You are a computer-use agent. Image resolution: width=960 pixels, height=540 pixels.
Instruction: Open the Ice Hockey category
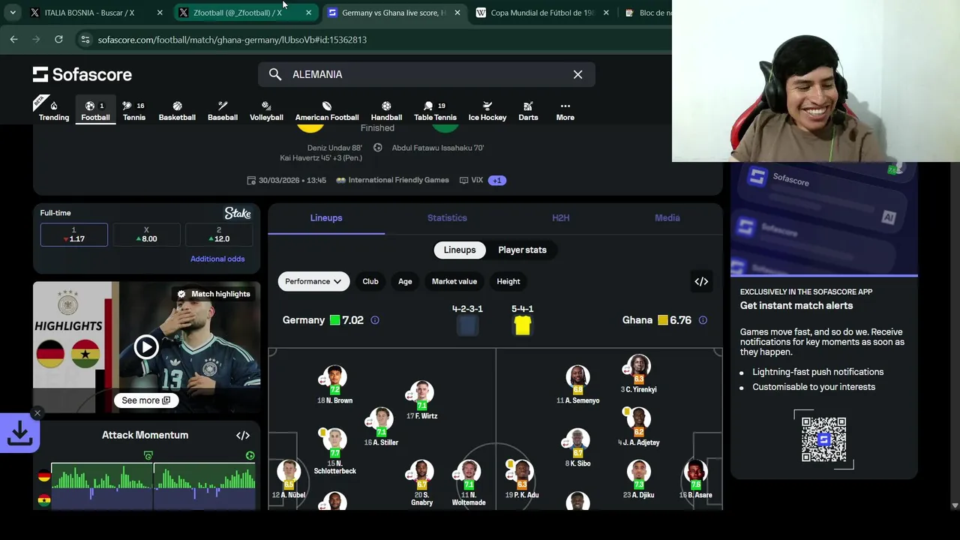click(487, 111)
